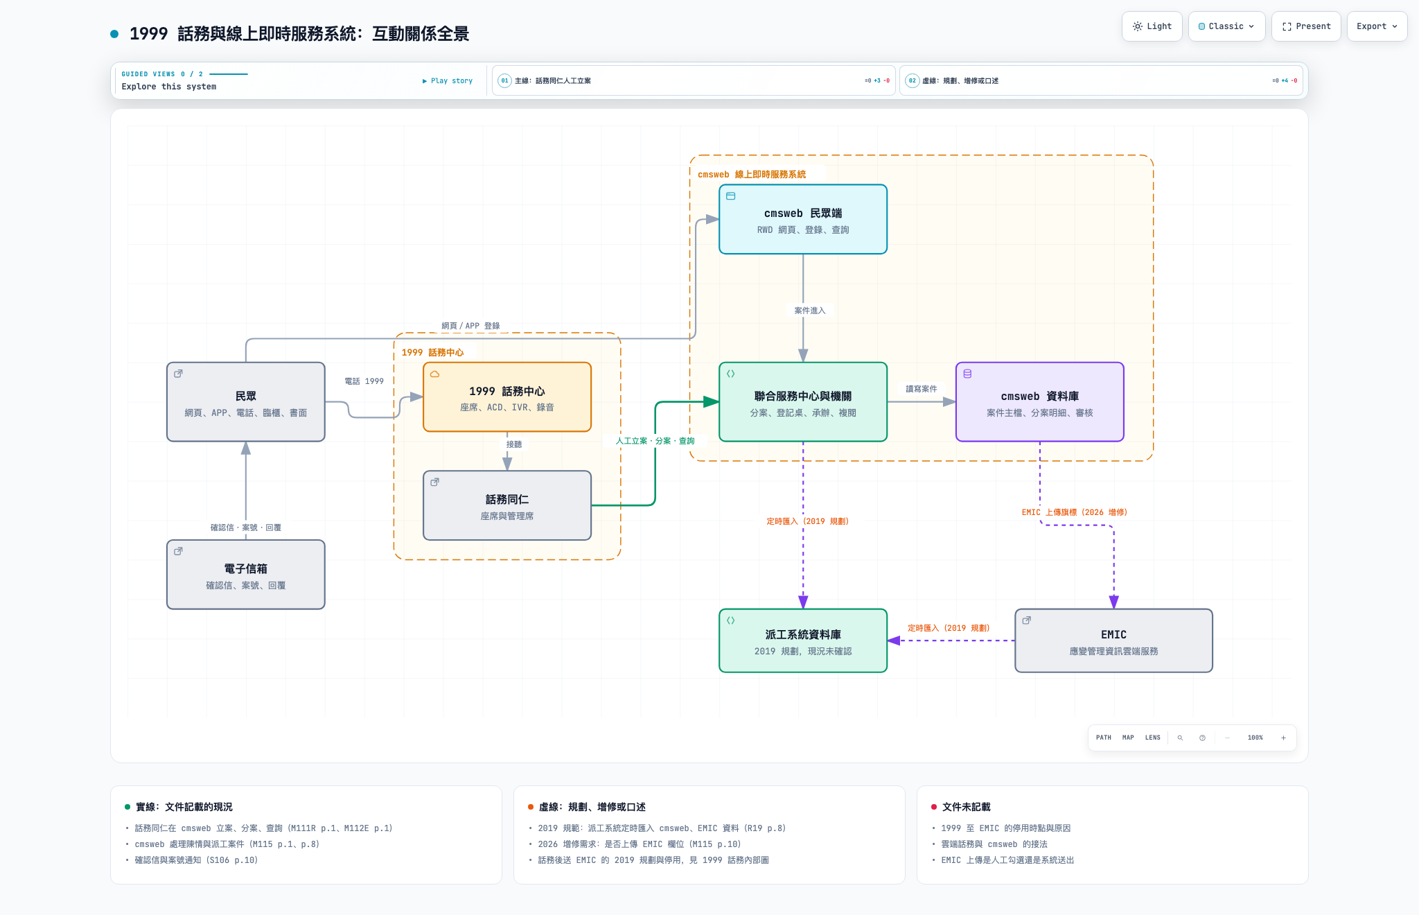The image size is (1419, 915).
Task: Click code brackets icon on 派工系統資料庫 node
Action: tap(730, 620)
